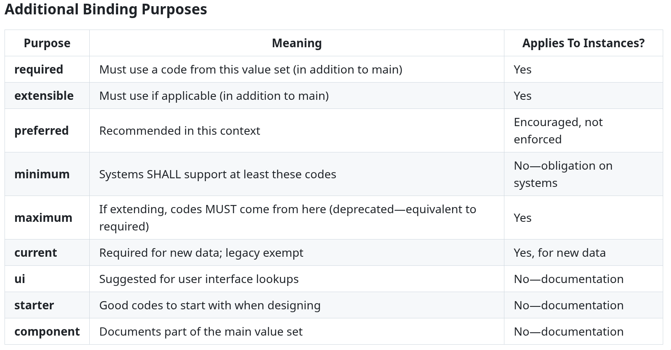671x350 pixels.
Task: Select the maximum purpose cell
Action: pyautogui.click(x=47, y=218)
